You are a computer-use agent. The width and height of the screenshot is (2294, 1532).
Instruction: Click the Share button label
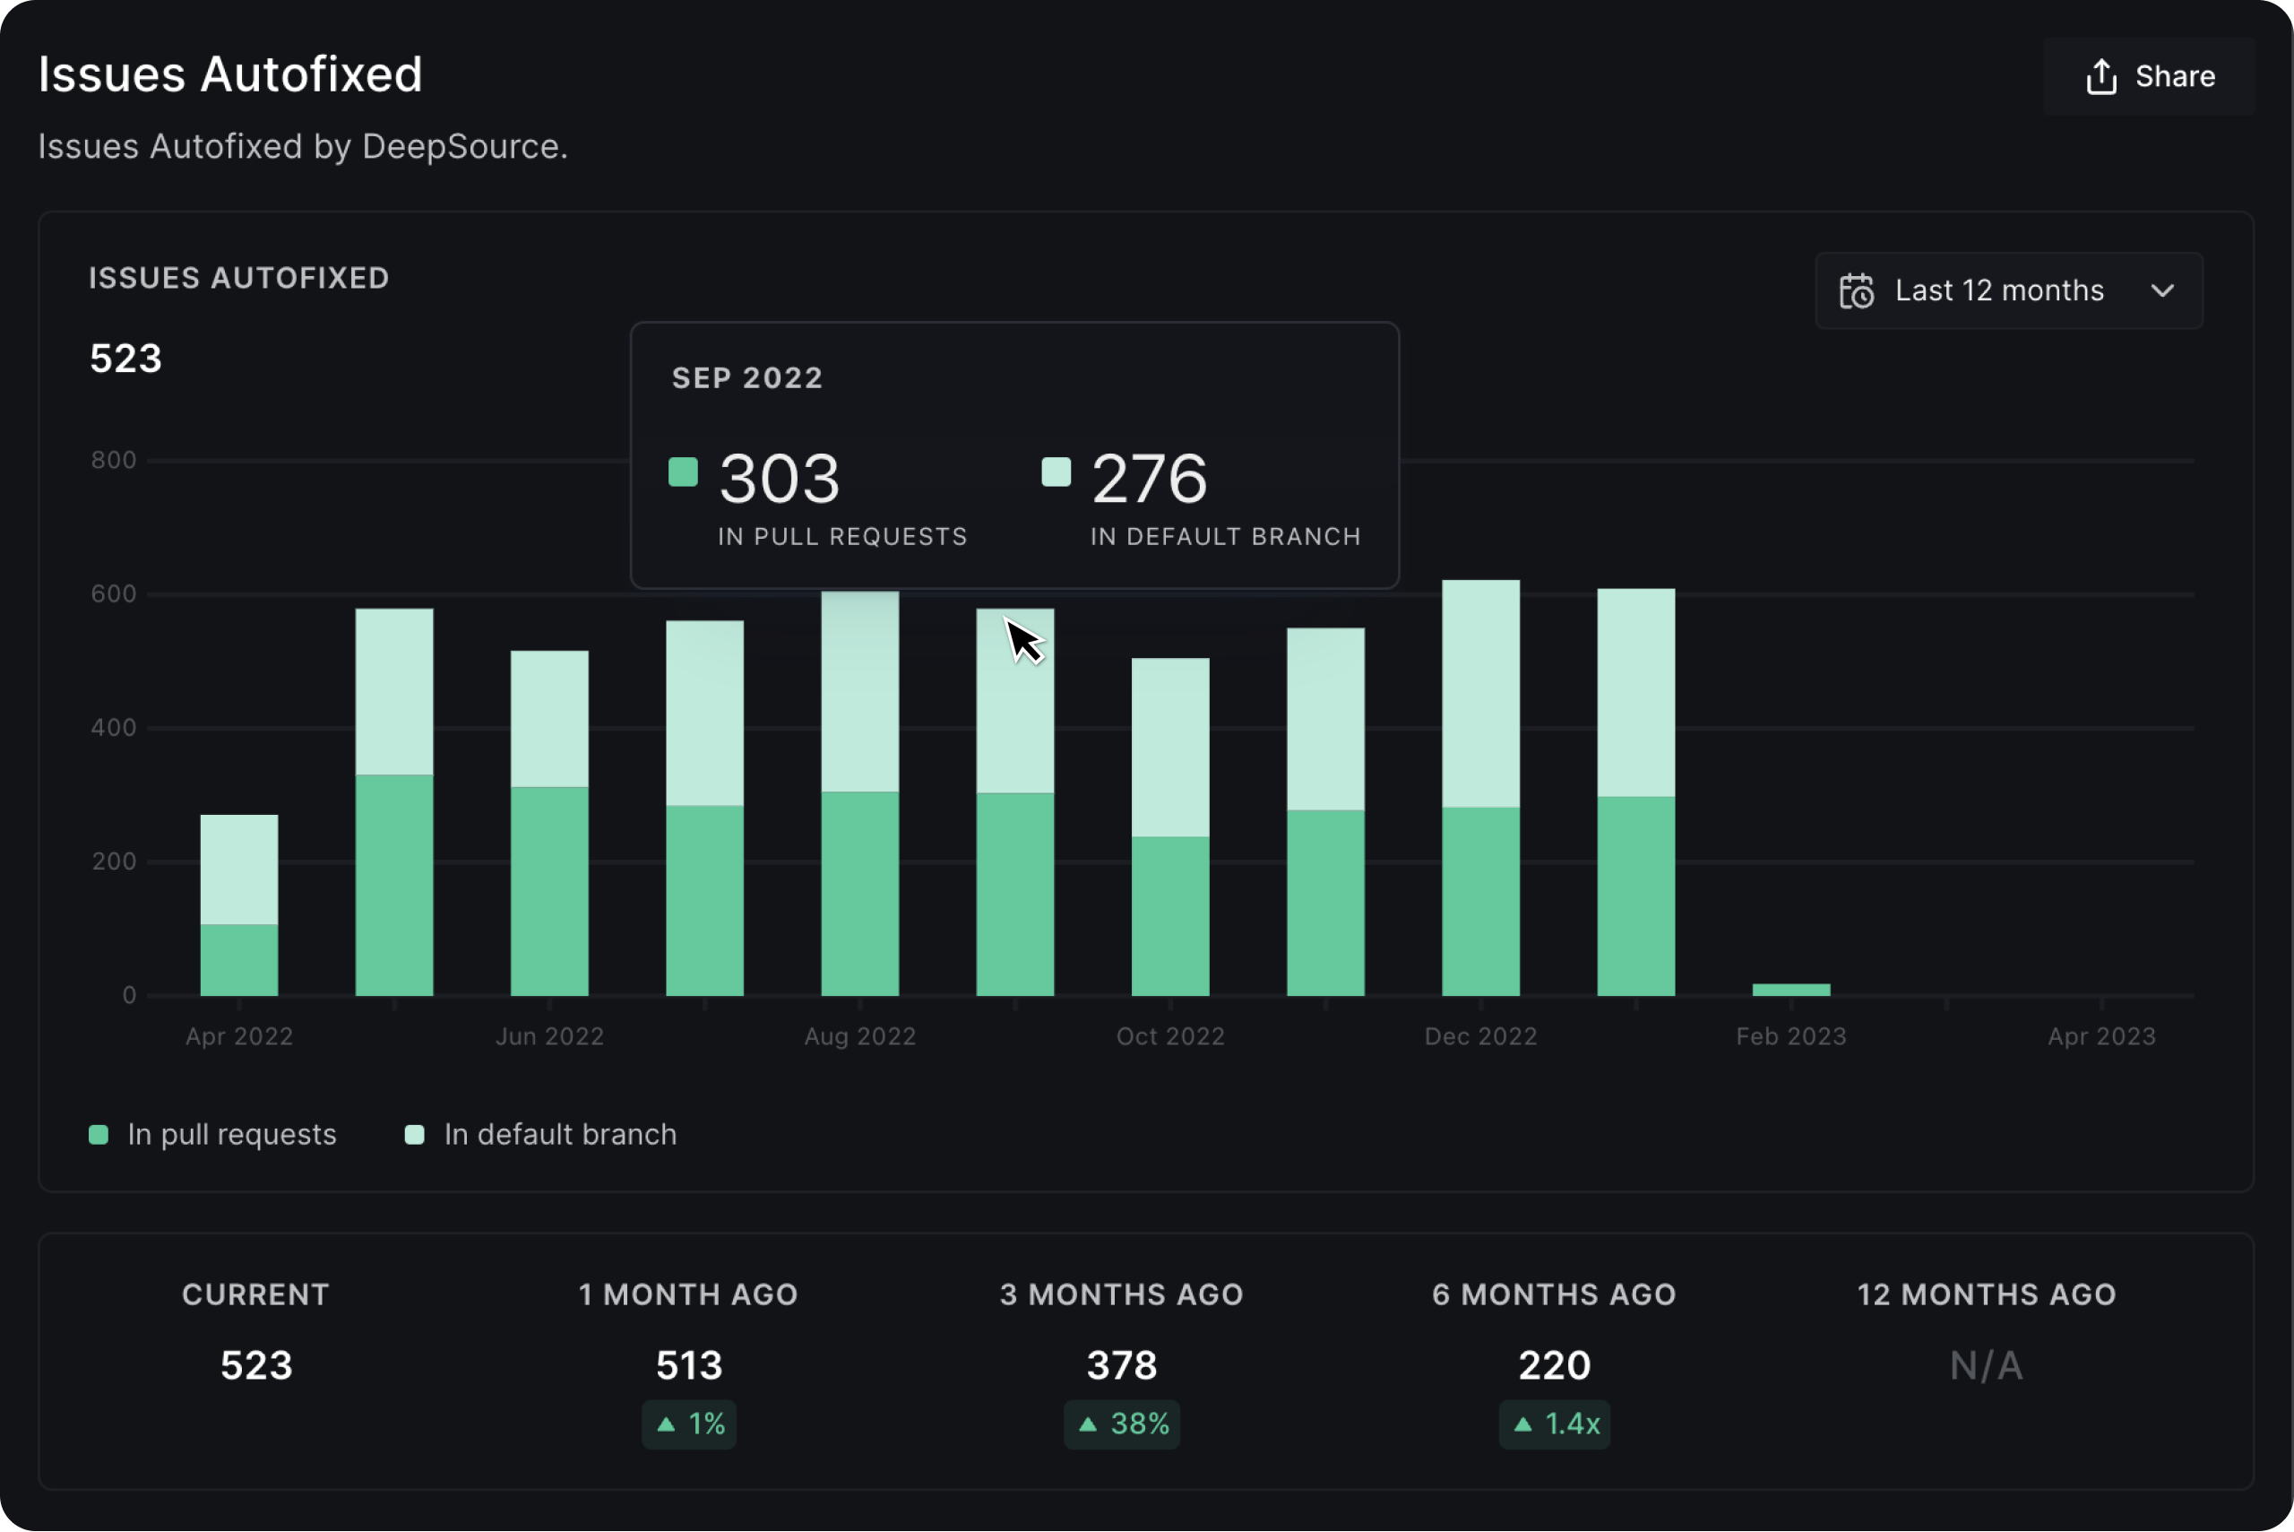tap(2174, 76)
